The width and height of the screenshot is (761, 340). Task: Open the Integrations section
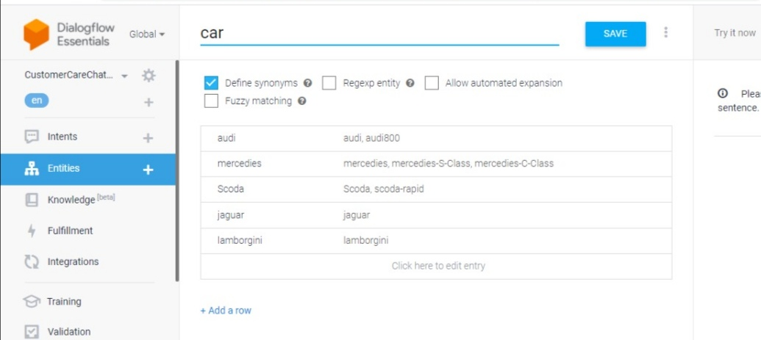73,262
